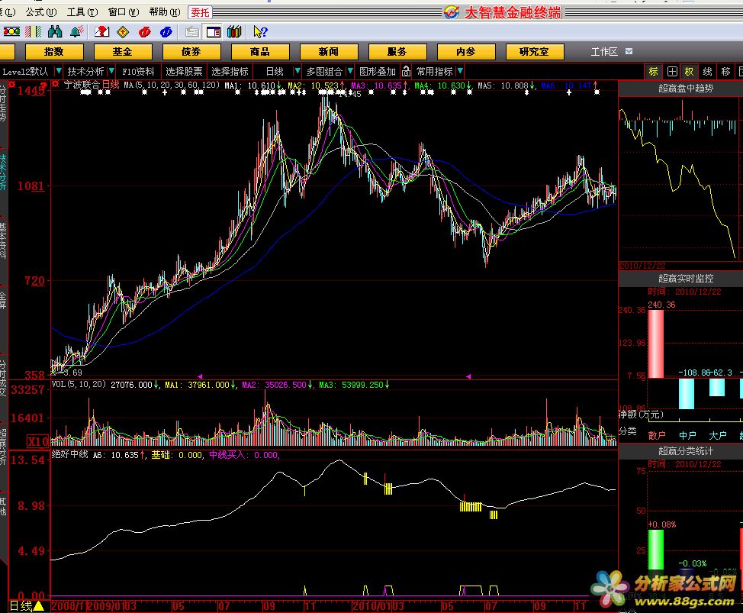The image size is (743, 613).
Task: Toggle the 线 drawing button
Action: (707, 72)
